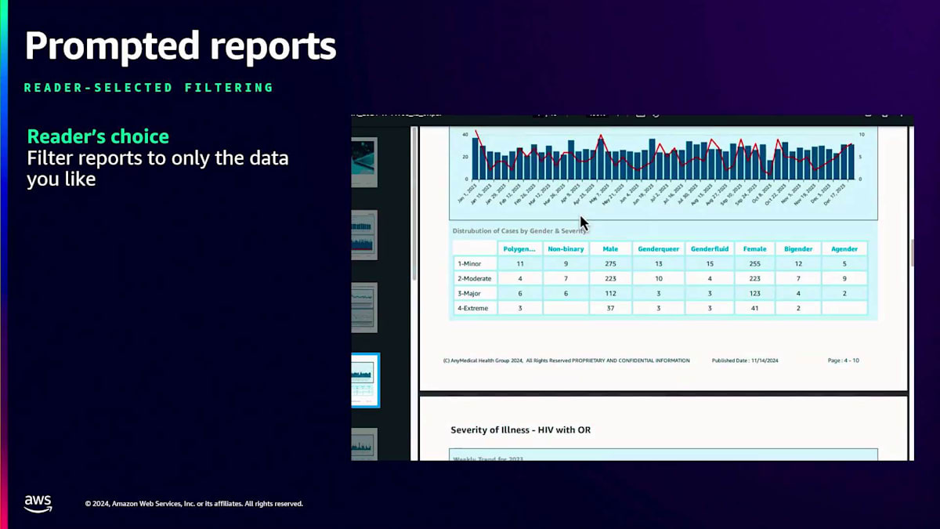This screenshot has height=529, width=940.
Task: Click the 15 cell under Genderfluid
Action: coord(710,264)
